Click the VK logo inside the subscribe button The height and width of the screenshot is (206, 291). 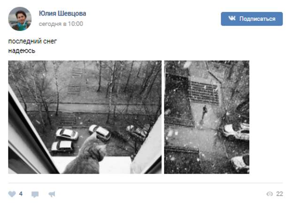(x=232, y=19)
